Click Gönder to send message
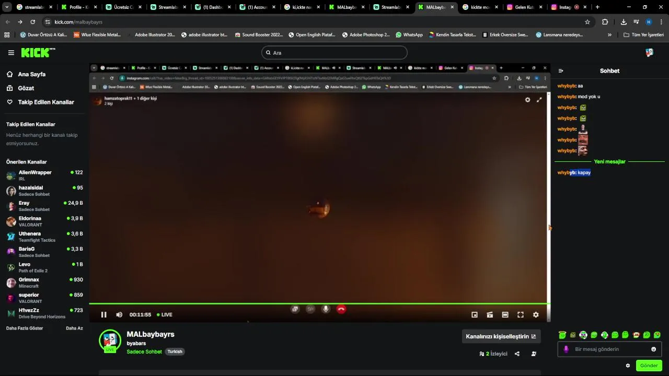This screenshot has width=669, height=376. (649, 366)
